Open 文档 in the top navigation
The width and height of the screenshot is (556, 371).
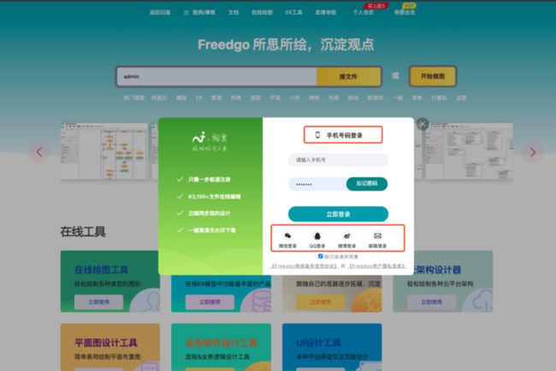pos(234,13)
